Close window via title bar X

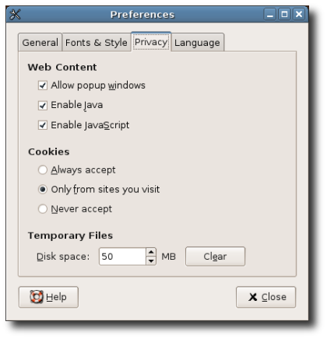point(299,14)
